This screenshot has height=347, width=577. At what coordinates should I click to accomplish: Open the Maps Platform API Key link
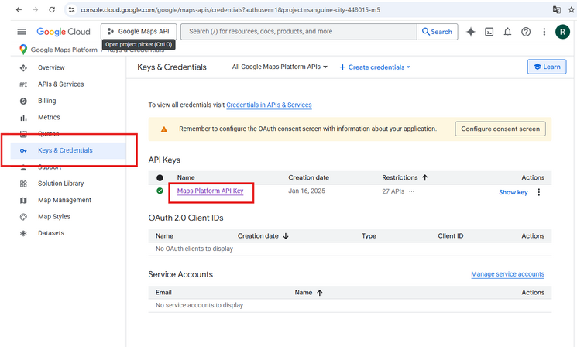(x=210, y=191)
